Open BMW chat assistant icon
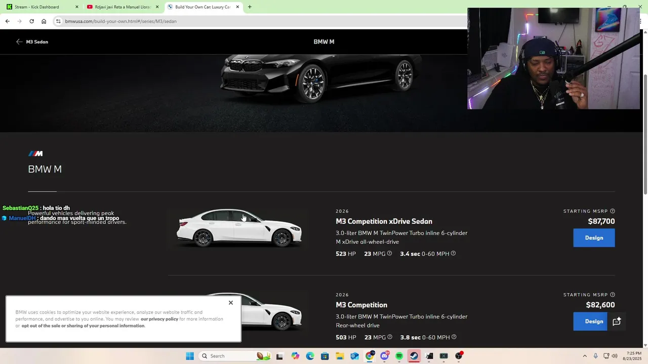The image size is (648, 364). 617,322
